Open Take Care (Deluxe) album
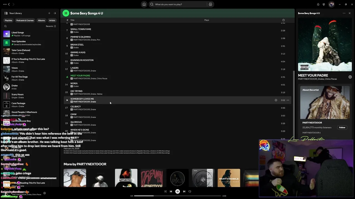355x199 pixels. (30, 52)
